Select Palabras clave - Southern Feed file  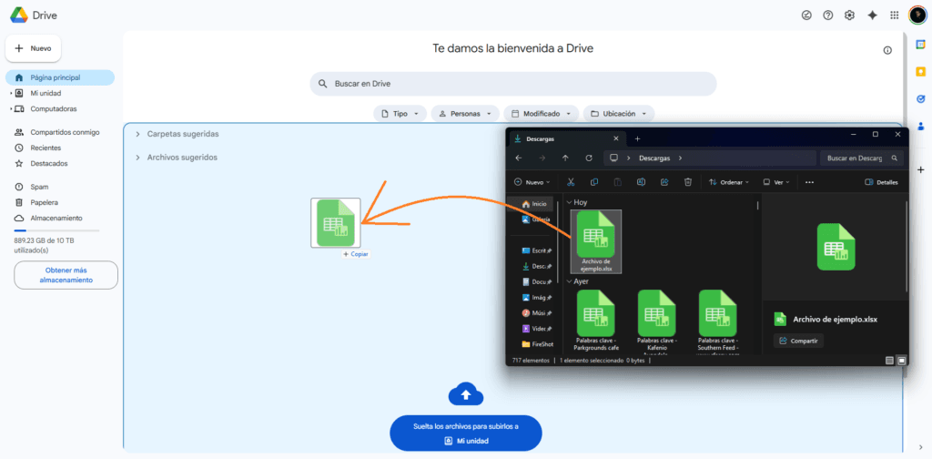pos(718,321)
